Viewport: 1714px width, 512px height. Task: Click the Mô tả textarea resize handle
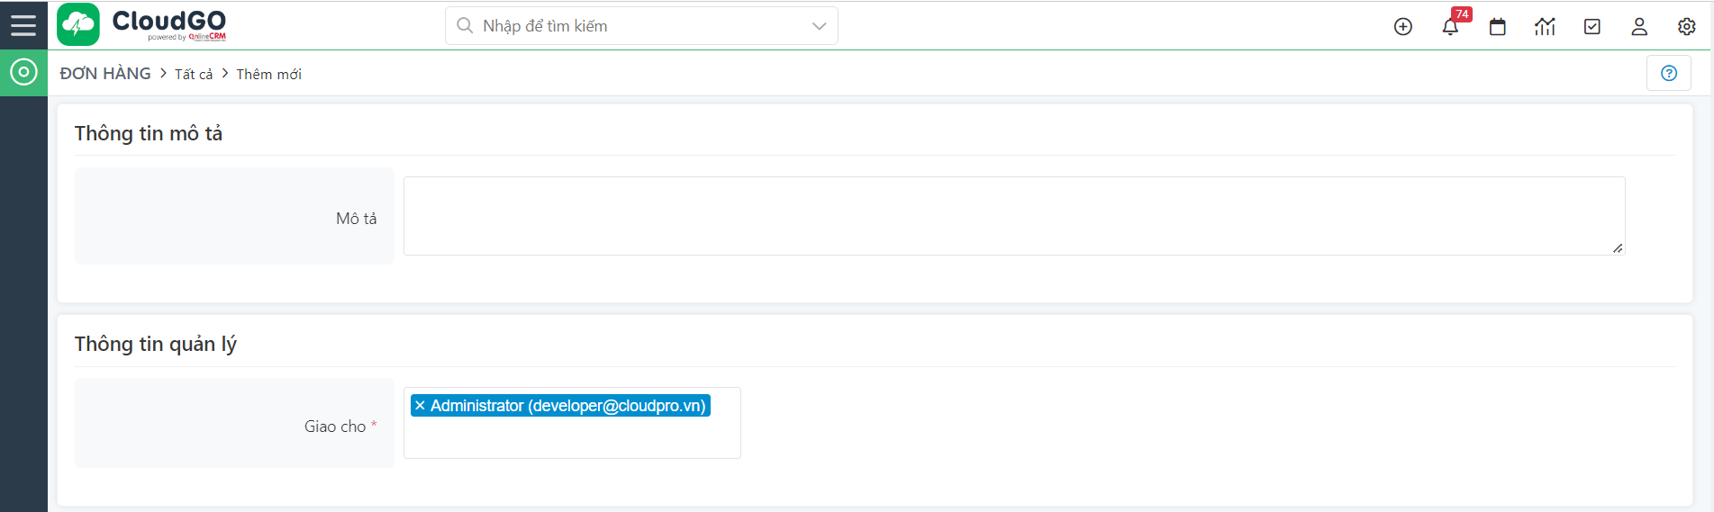point(1618,248)
